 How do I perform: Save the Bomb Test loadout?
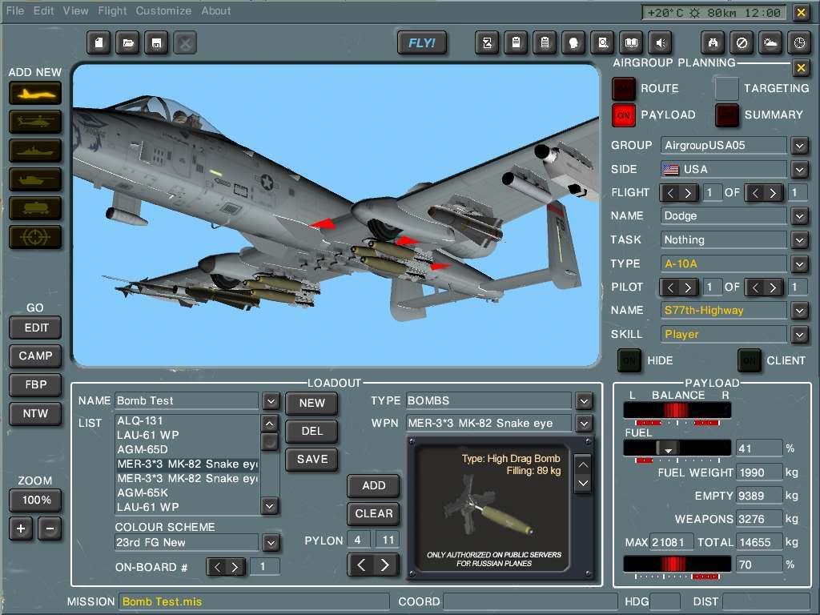pos(311,460)
